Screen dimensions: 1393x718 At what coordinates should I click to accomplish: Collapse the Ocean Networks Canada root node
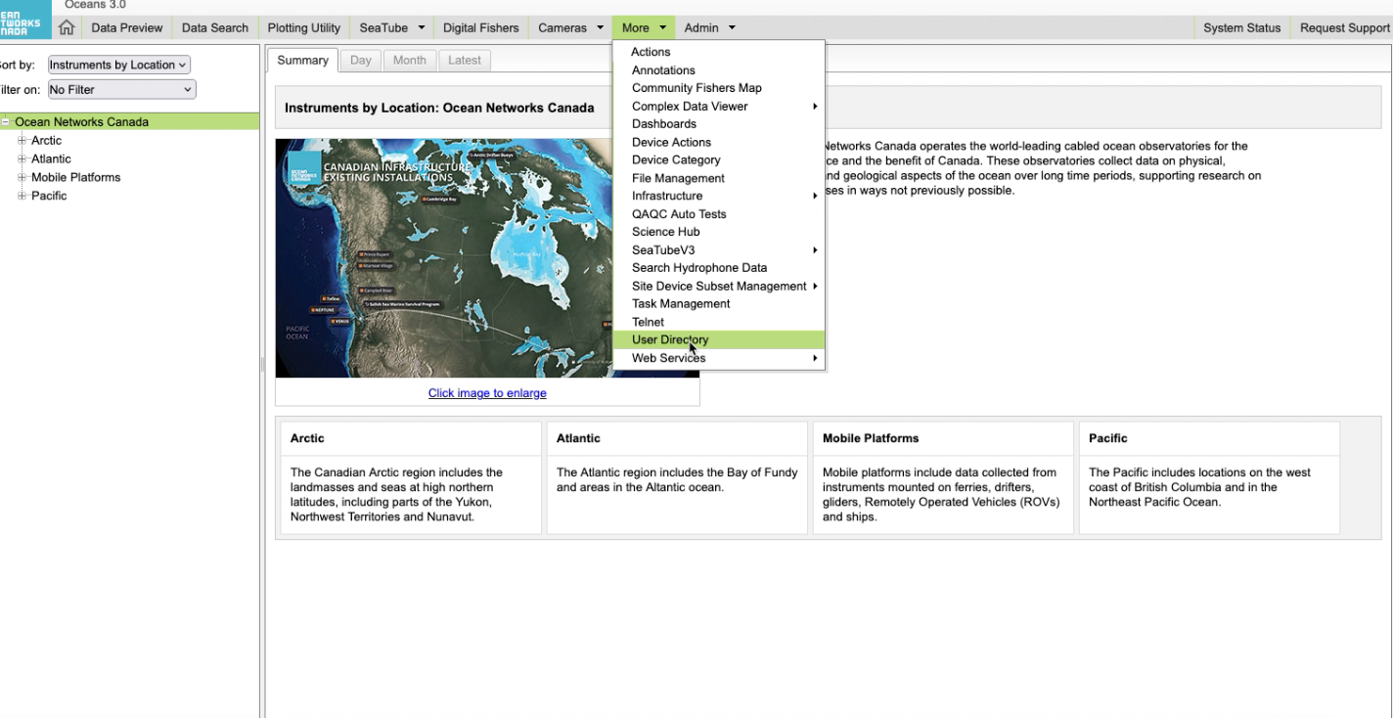pos(6,122)
